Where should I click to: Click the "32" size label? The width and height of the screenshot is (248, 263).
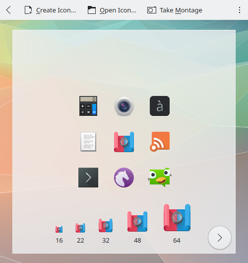[x=106, y=240]
